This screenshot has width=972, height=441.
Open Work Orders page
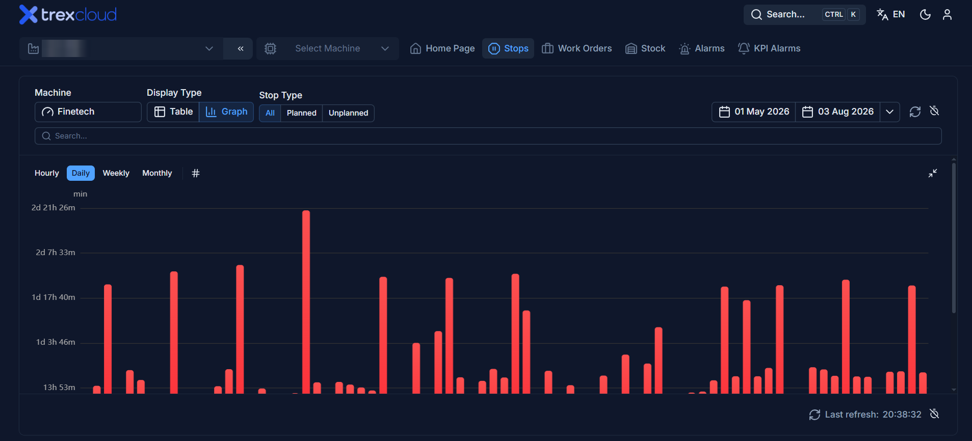(x=576, y=48)
